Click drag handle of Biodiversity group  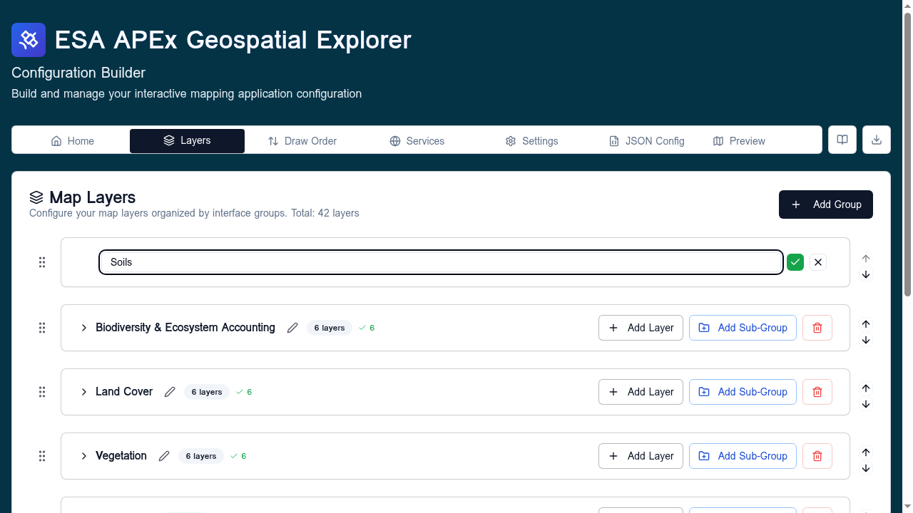pyautogui.click(x=42, y=328)
